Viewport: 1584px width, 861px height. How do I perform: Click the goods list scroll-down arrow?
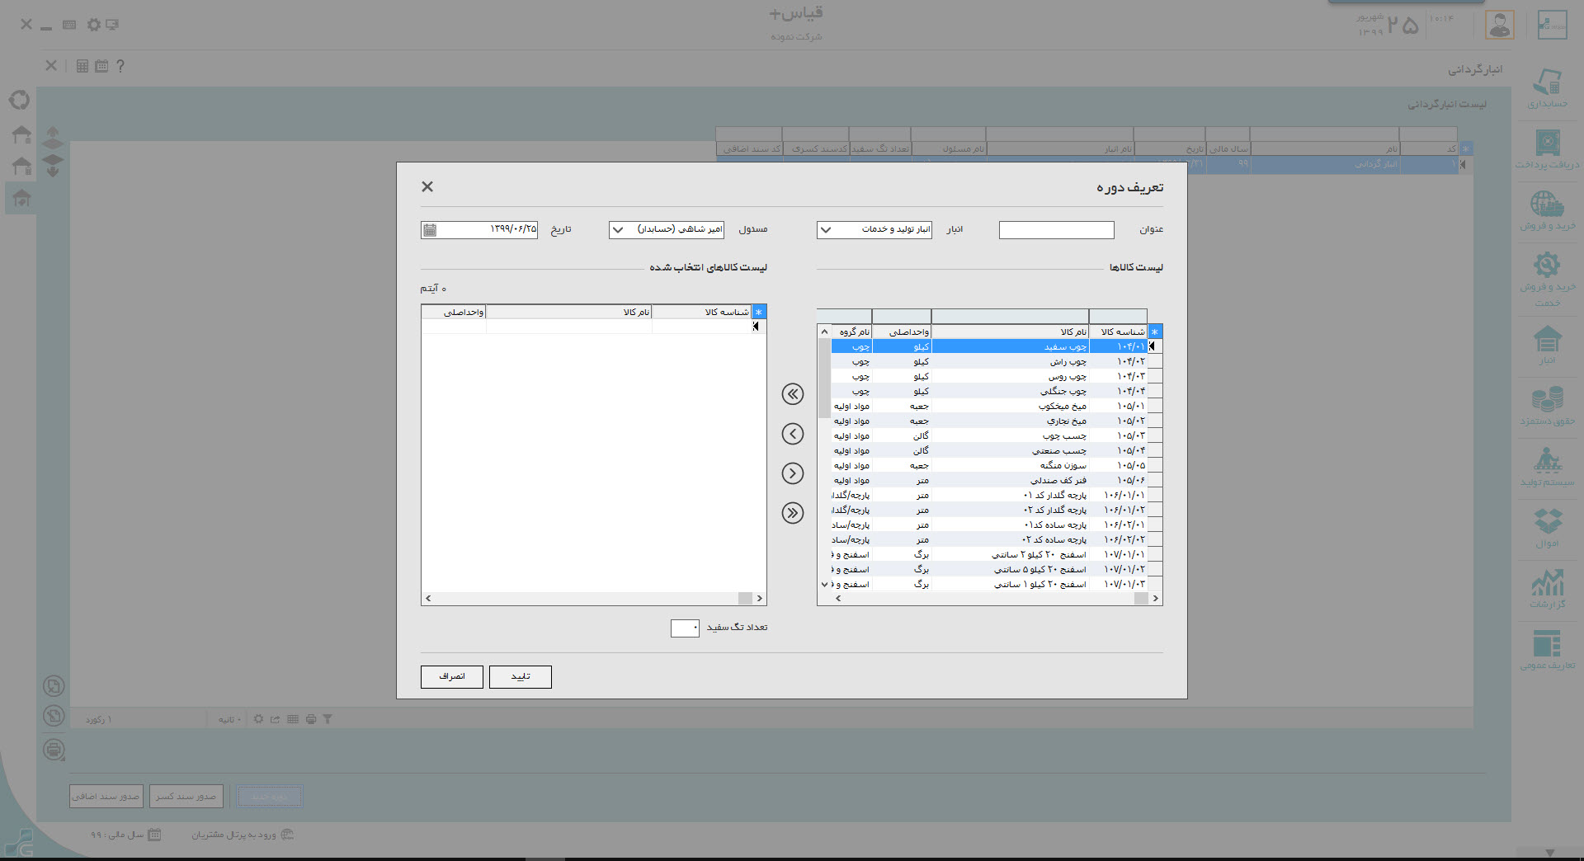(x=824, y=585)
